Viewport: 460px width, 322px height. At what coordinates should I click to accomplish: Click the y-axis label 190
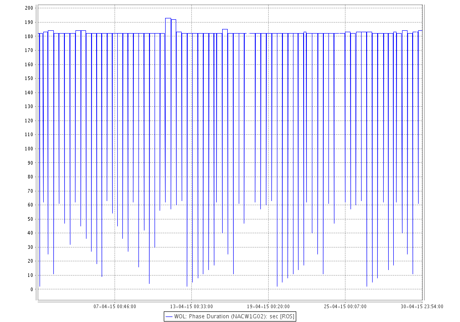[x=29, y=22]
